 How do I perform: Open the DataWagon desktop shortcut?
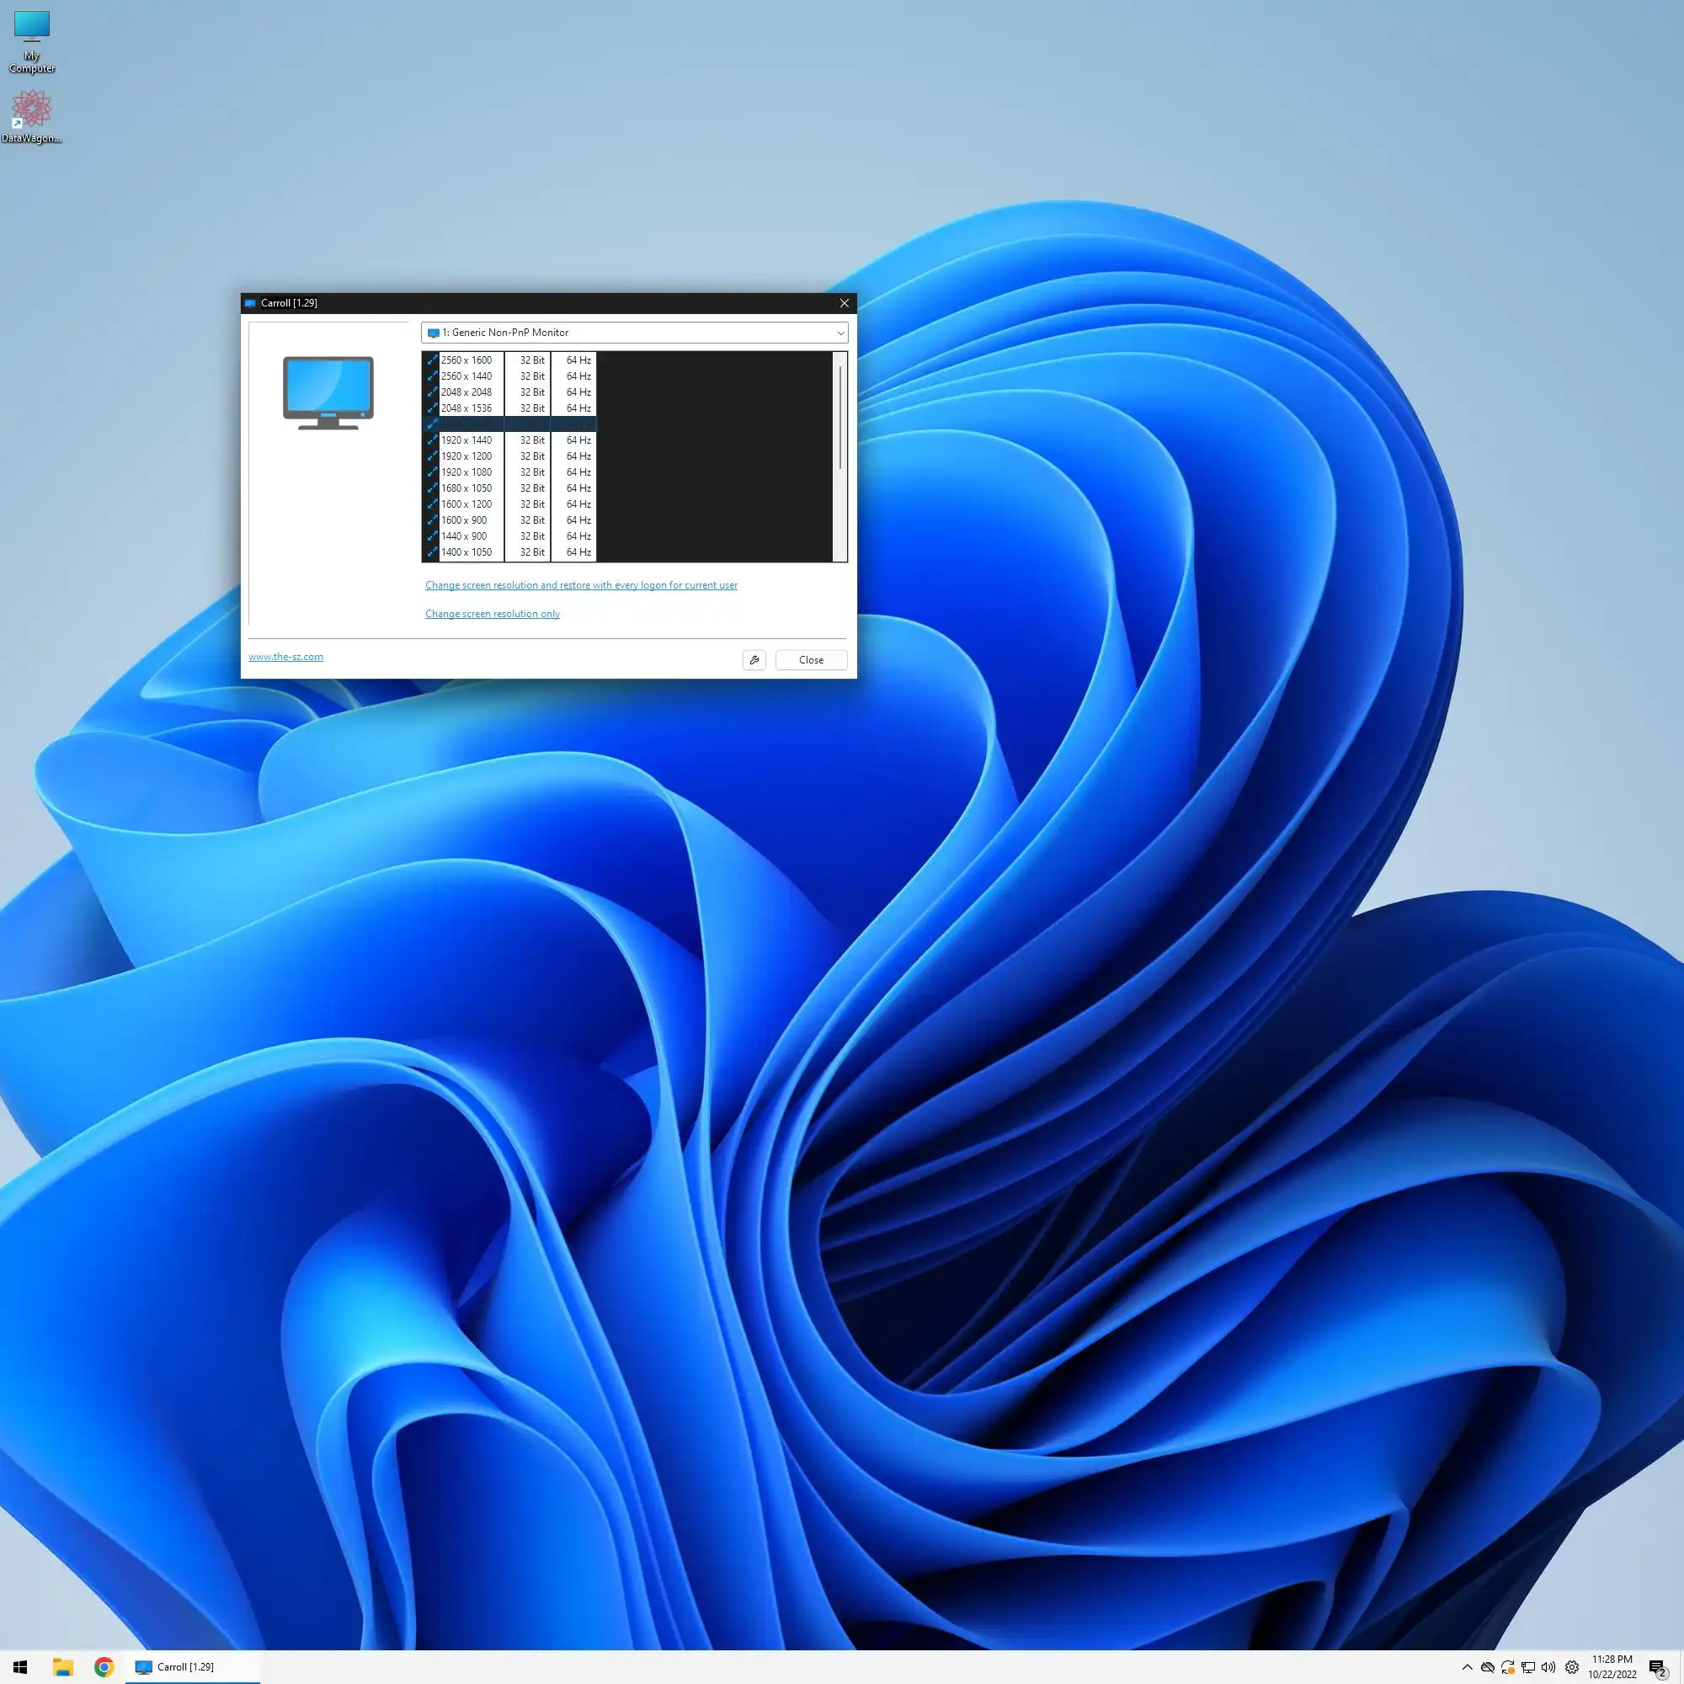[31, 116]
